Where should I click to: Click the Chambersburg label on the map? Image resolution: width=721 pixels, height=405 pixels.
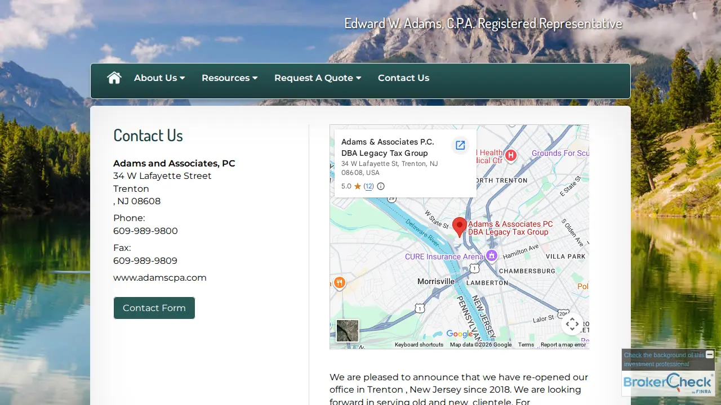(x=527, y=271)
